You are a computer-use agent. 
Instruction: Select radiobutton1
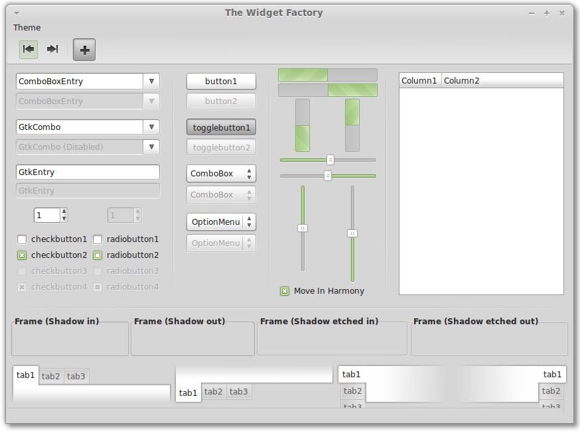(x=98, y=239)
